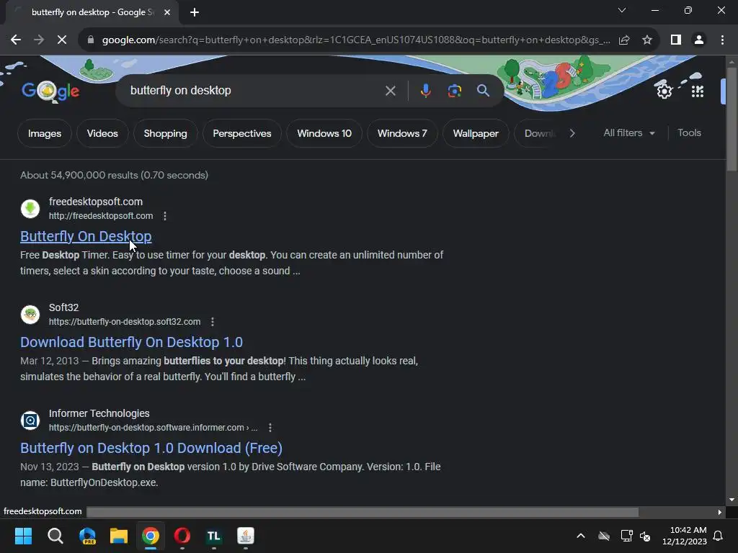Close the 'butterfly on desktop' tab

167,12
